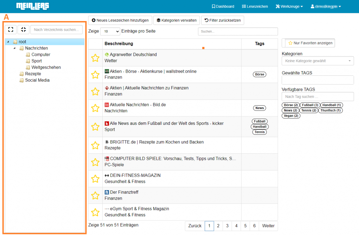Open the entries per page dropdown
Viewport: 359px width, 235px height.
(110, 31)
